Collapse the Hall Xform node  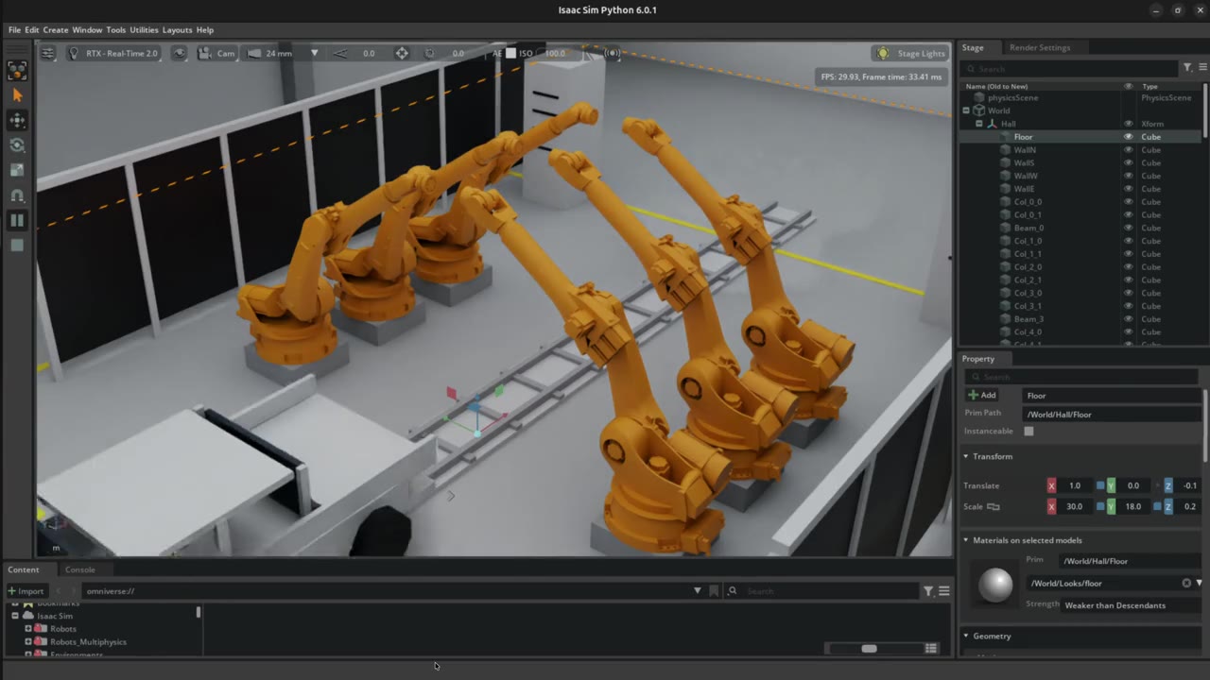tap(979, 124)
